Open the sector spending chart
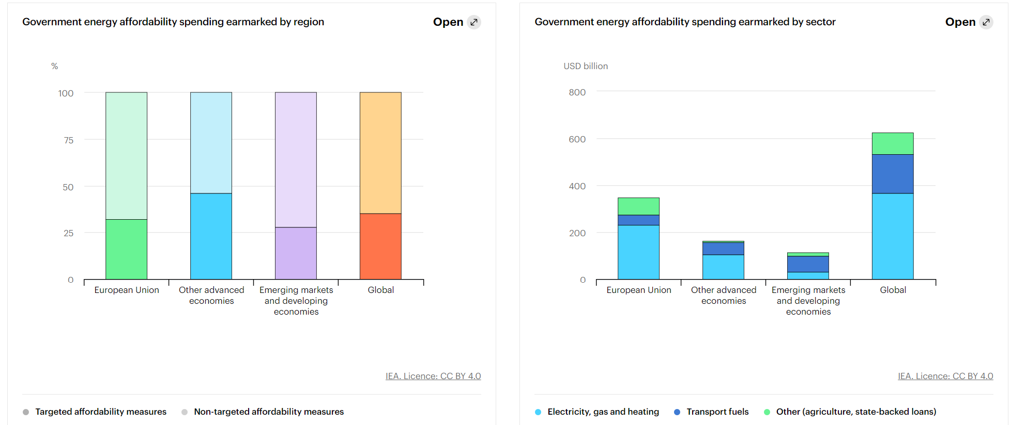 pos(960,22)
